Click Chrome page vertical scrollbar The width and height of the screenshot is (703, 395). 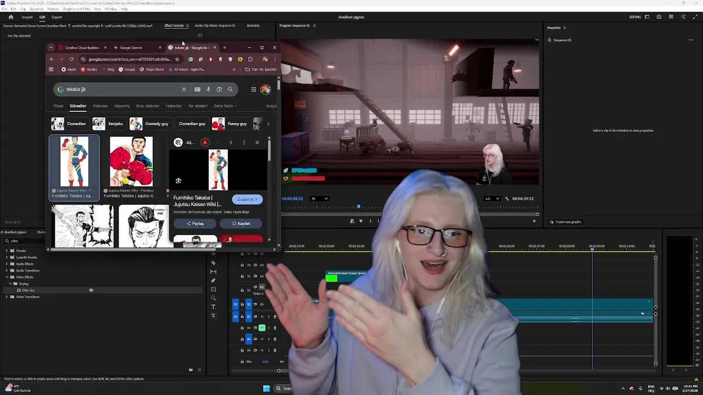coord(278,85)
